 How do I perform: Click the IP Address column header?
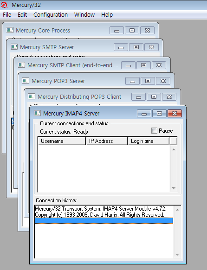pos(107,141)
